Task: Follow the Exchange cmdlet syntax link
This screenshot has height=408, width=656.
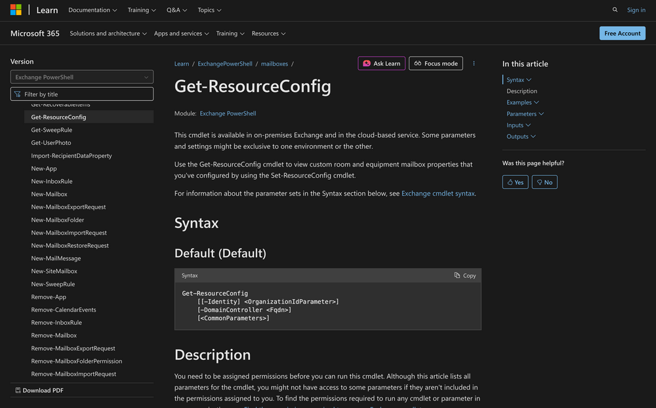Action: [439, 194]
